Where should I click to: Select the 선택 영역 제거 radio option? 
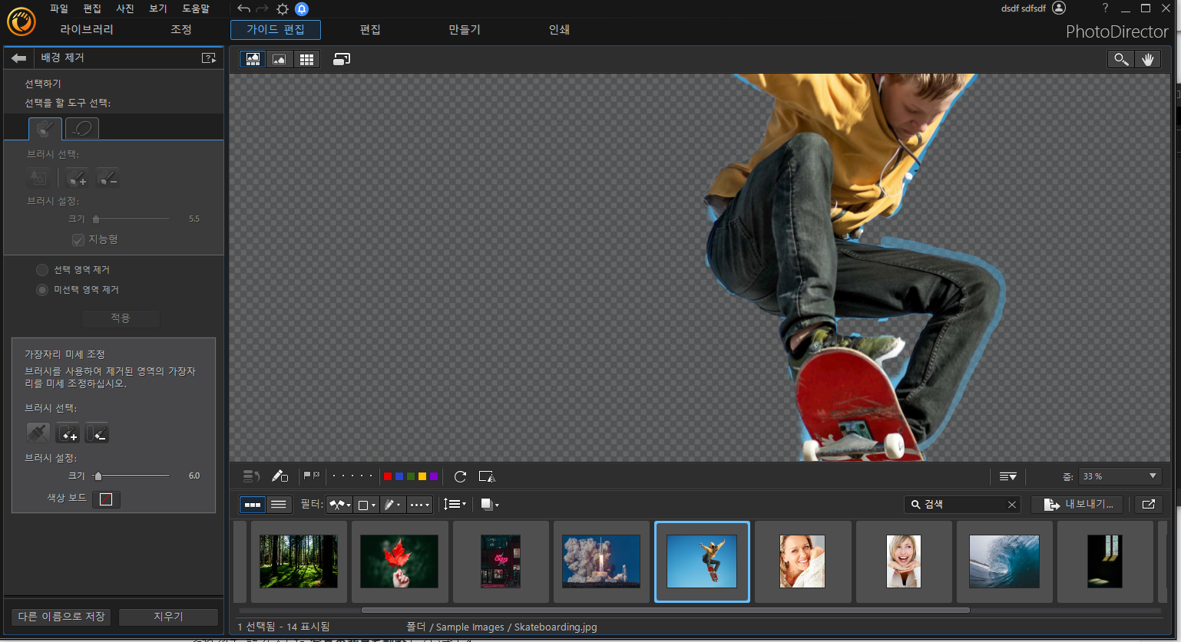pyautogui.click(x=42, y=270)
